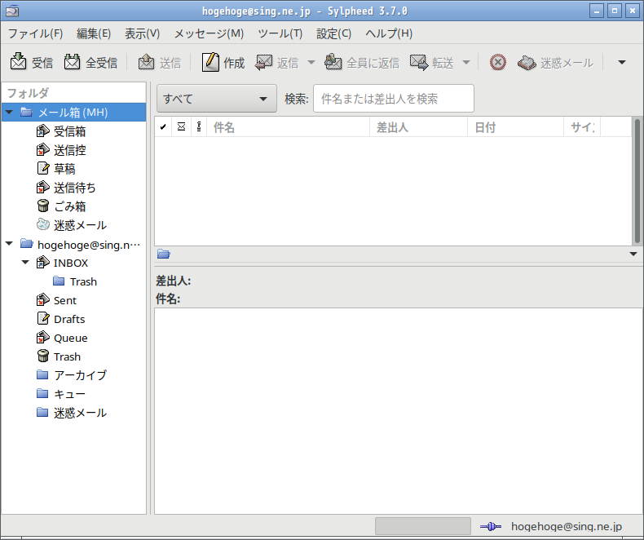The height and width of the screenshot is (540, 644).
Task: Click the フォルダ pane header
Action: 74,93
